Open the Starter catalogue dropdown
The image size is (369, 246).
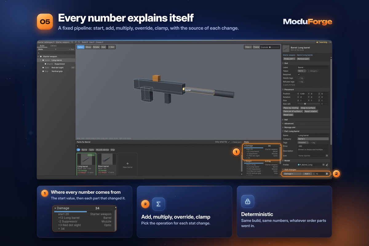(x=46, y=42)
